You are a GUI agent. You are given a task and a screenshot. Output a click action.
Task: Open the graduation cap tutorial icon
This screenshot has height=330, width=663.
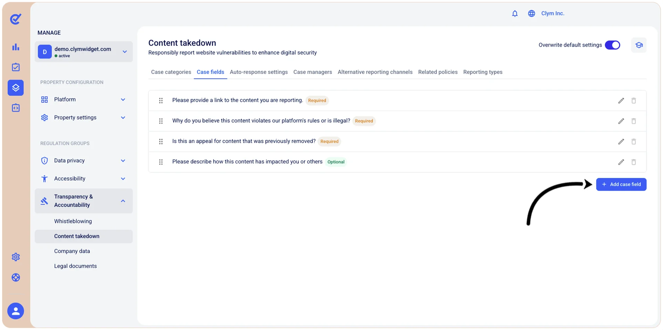(x=638, y=45)
